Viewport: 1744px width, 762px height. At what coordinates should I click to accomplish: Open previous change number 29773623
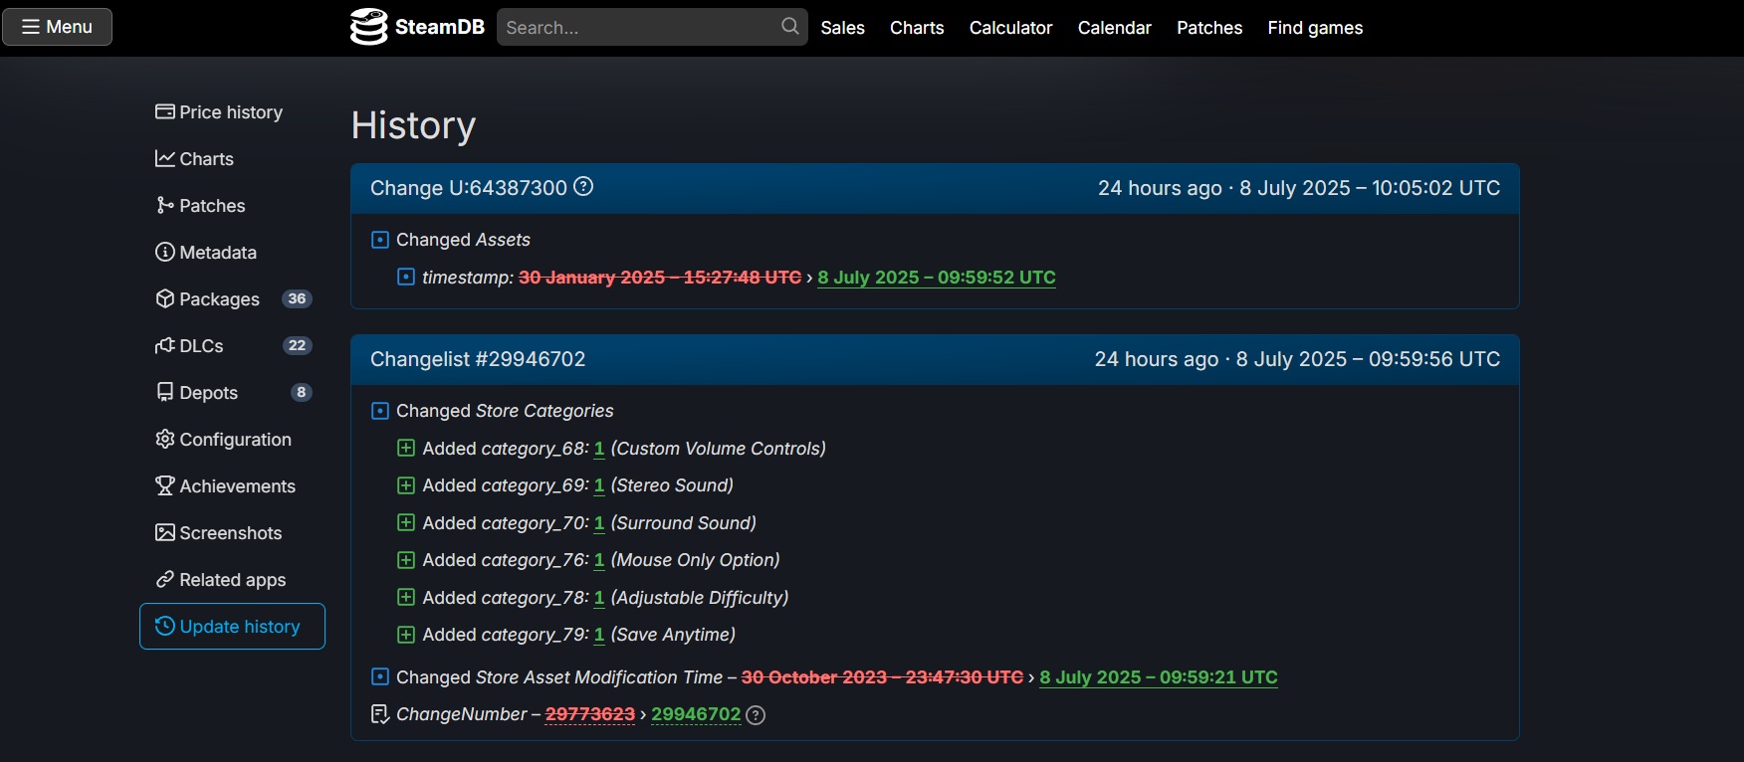590,714
